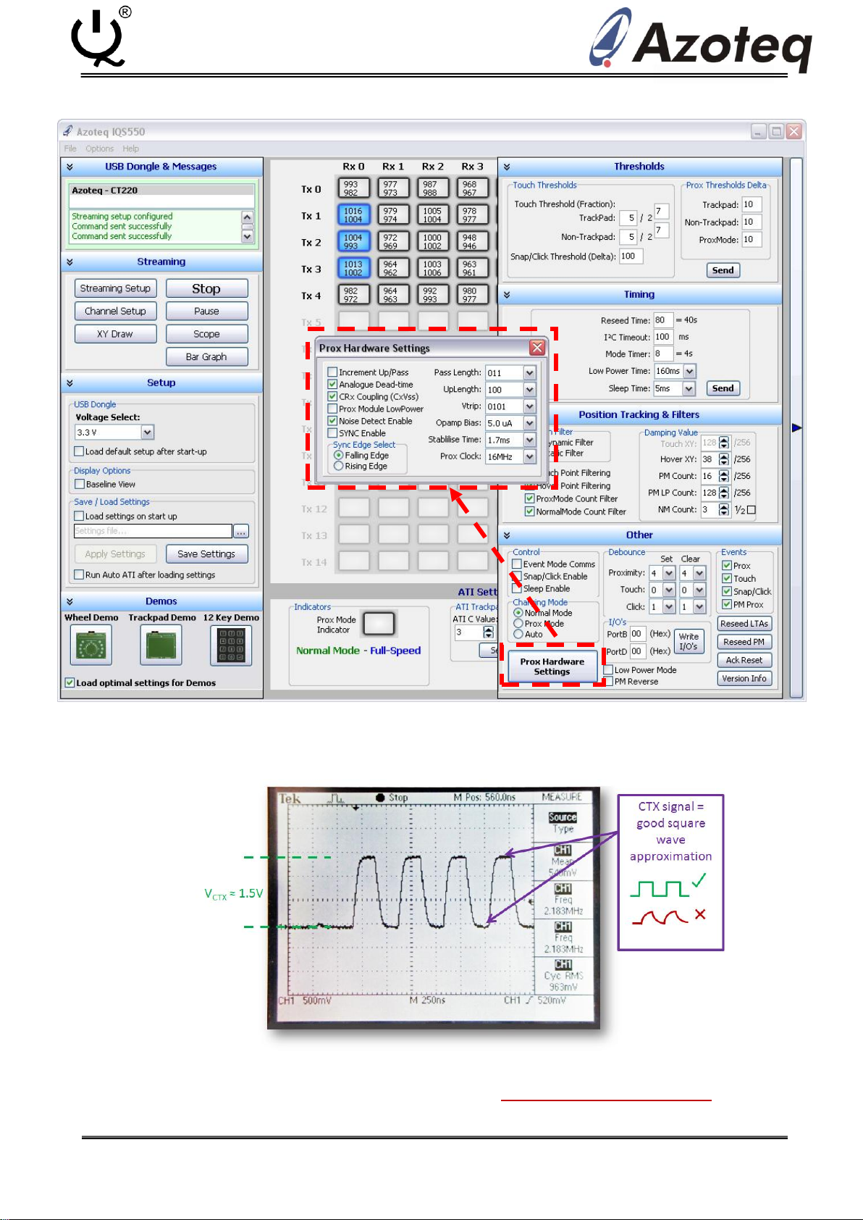Screen dimensions: 863x1220
Task: Toggle Analogue Dead-time checkbox
Action: [332, 385]
